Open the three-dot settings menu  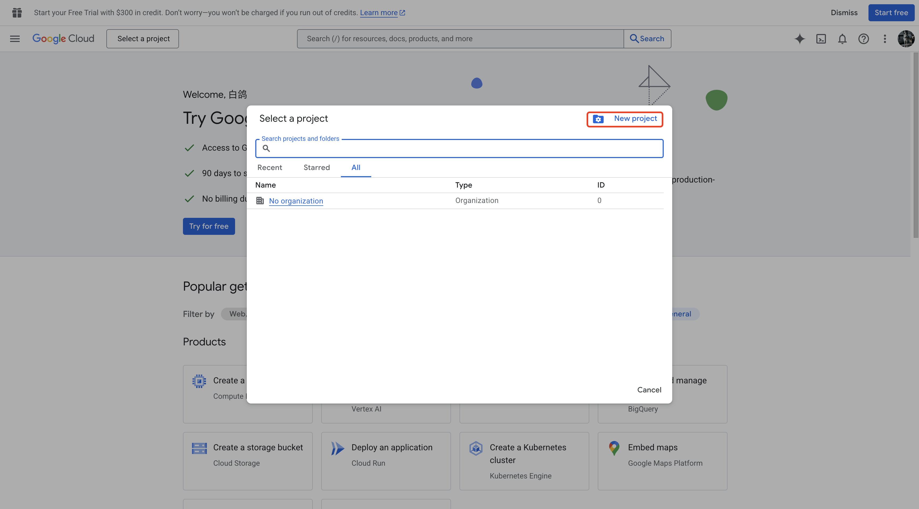tap(885, 39)
